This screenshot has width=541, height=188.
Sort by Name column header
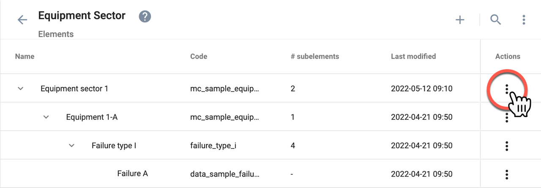(25, 56)
